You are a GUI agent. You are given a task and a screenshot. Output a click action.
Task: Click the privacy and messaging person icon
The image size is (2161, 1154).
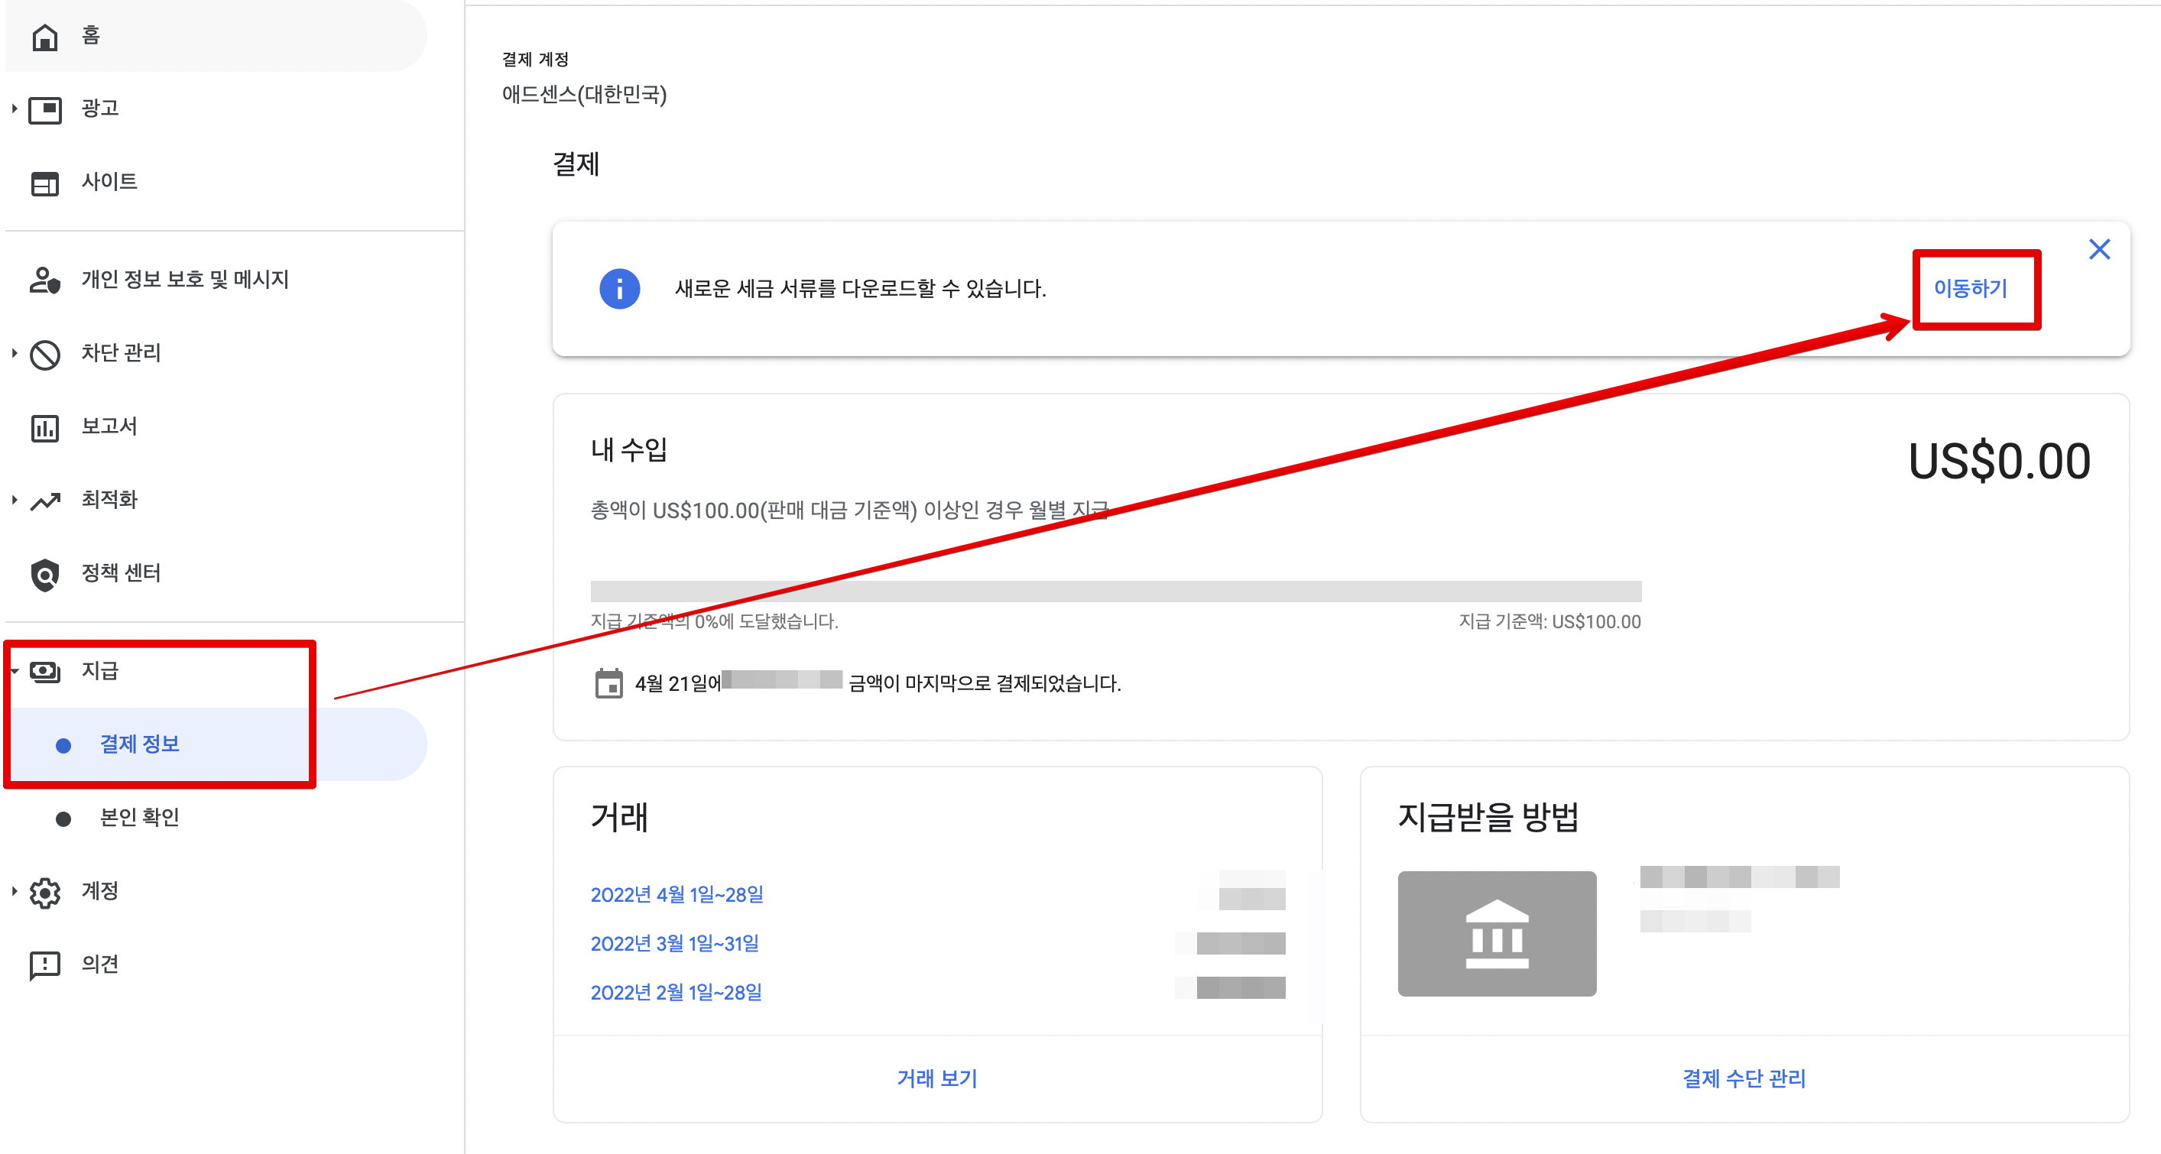tap(44, 280)
